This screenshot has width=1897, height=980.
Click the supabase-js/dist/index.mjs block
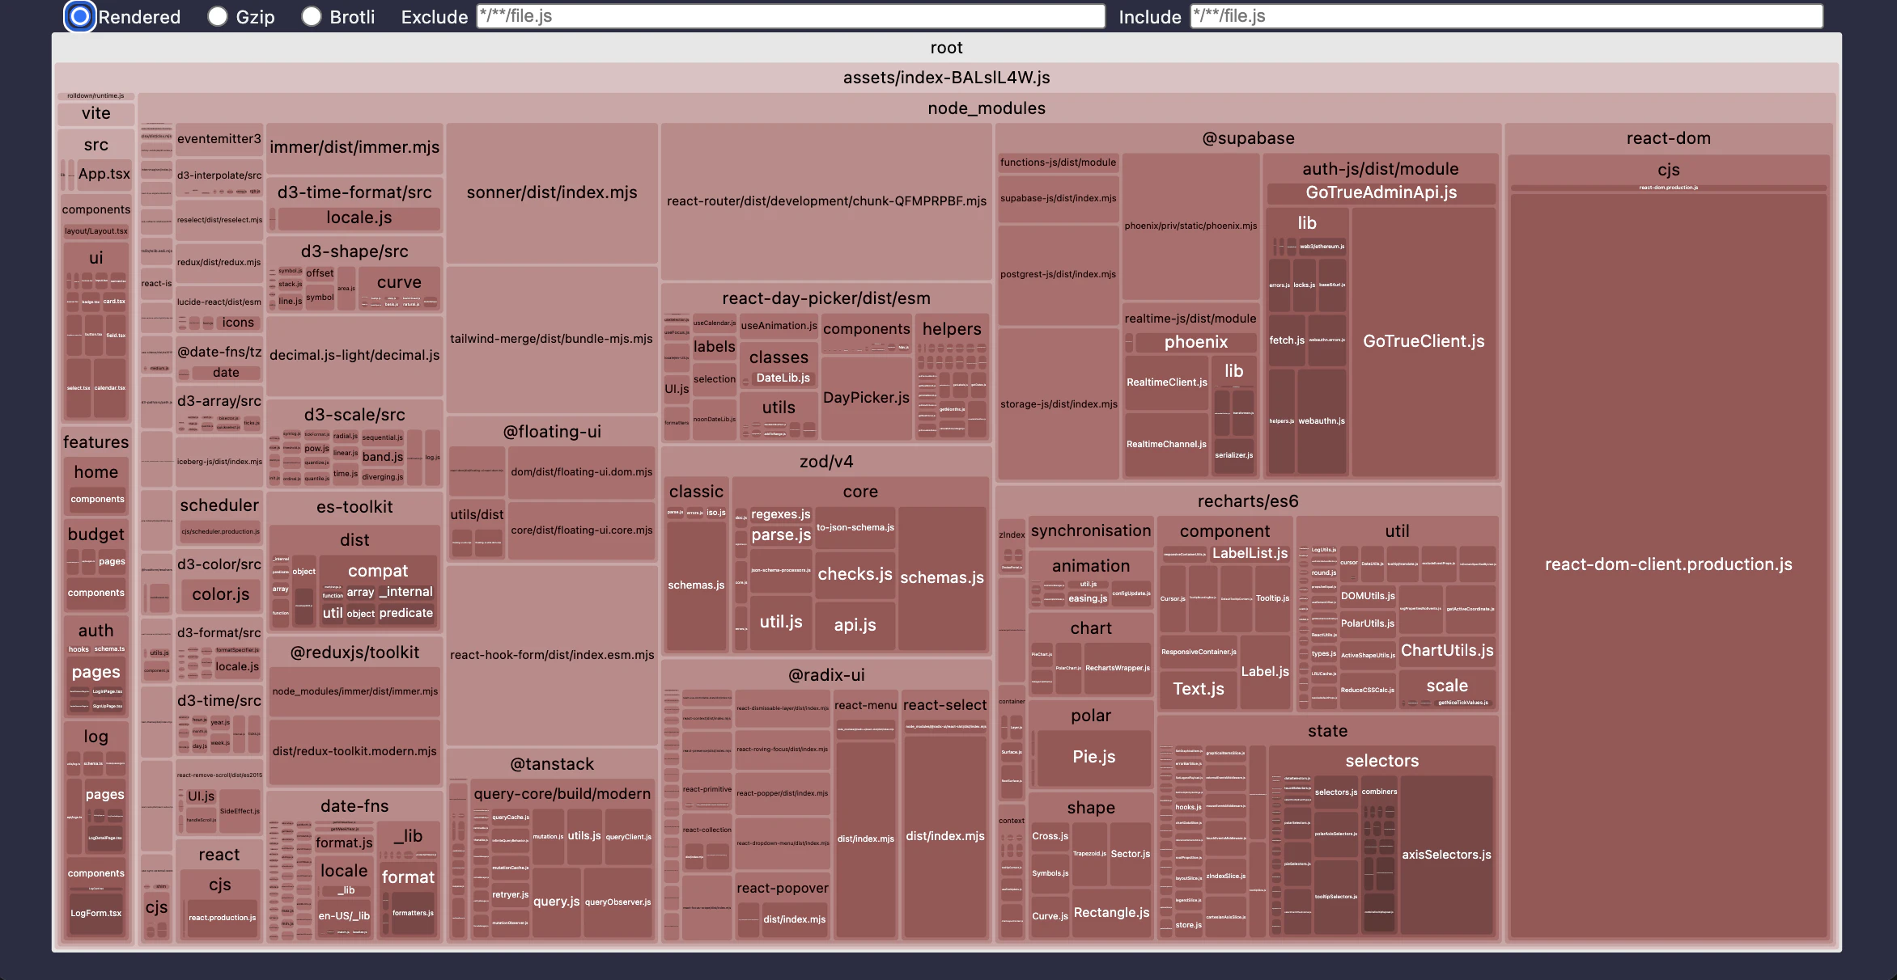[x=1059, y=199]
